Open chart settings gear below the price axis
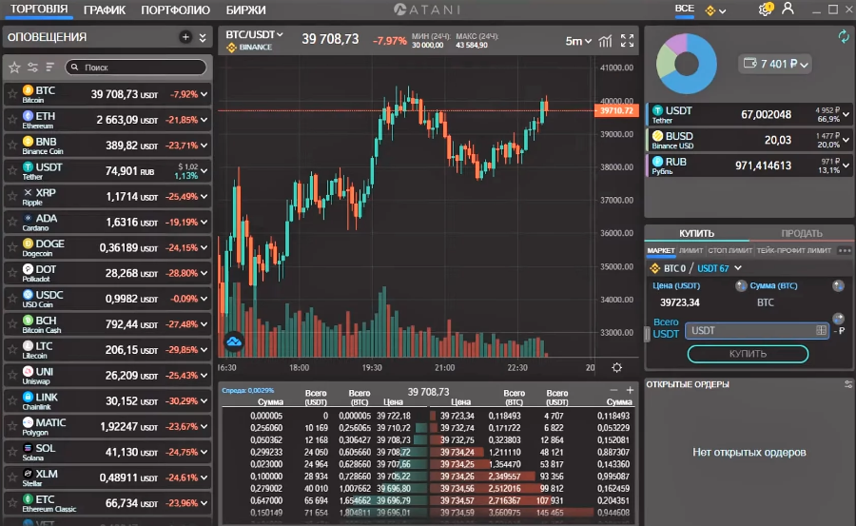Image resolution: width=856 pixels, height=526 pixels. (617, 367)
